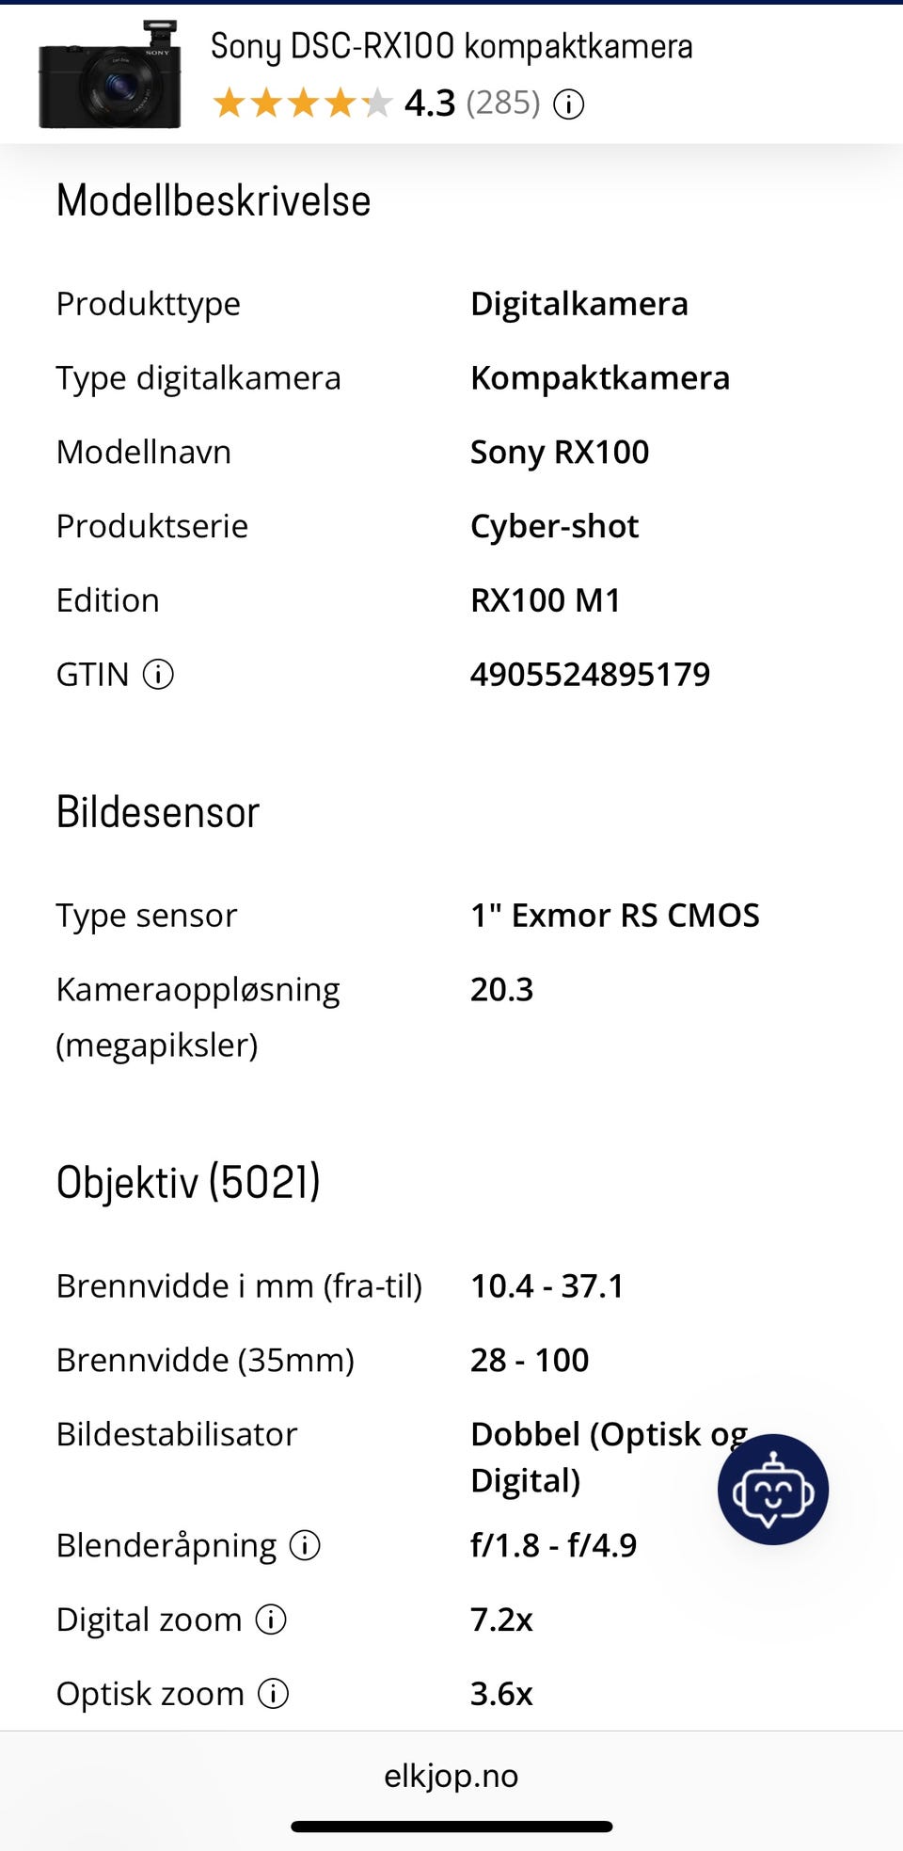
Task: Tap the five-star rating stars
Action: coord(302,104)
